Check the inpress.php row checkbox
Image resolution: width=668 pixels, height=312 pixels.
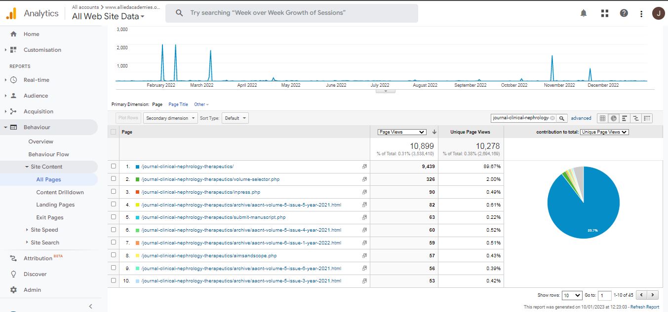[114, 192]
